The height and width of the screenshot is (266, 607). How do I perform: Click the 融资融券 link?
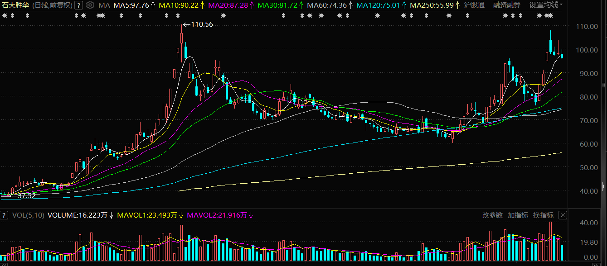pos(507,5)
